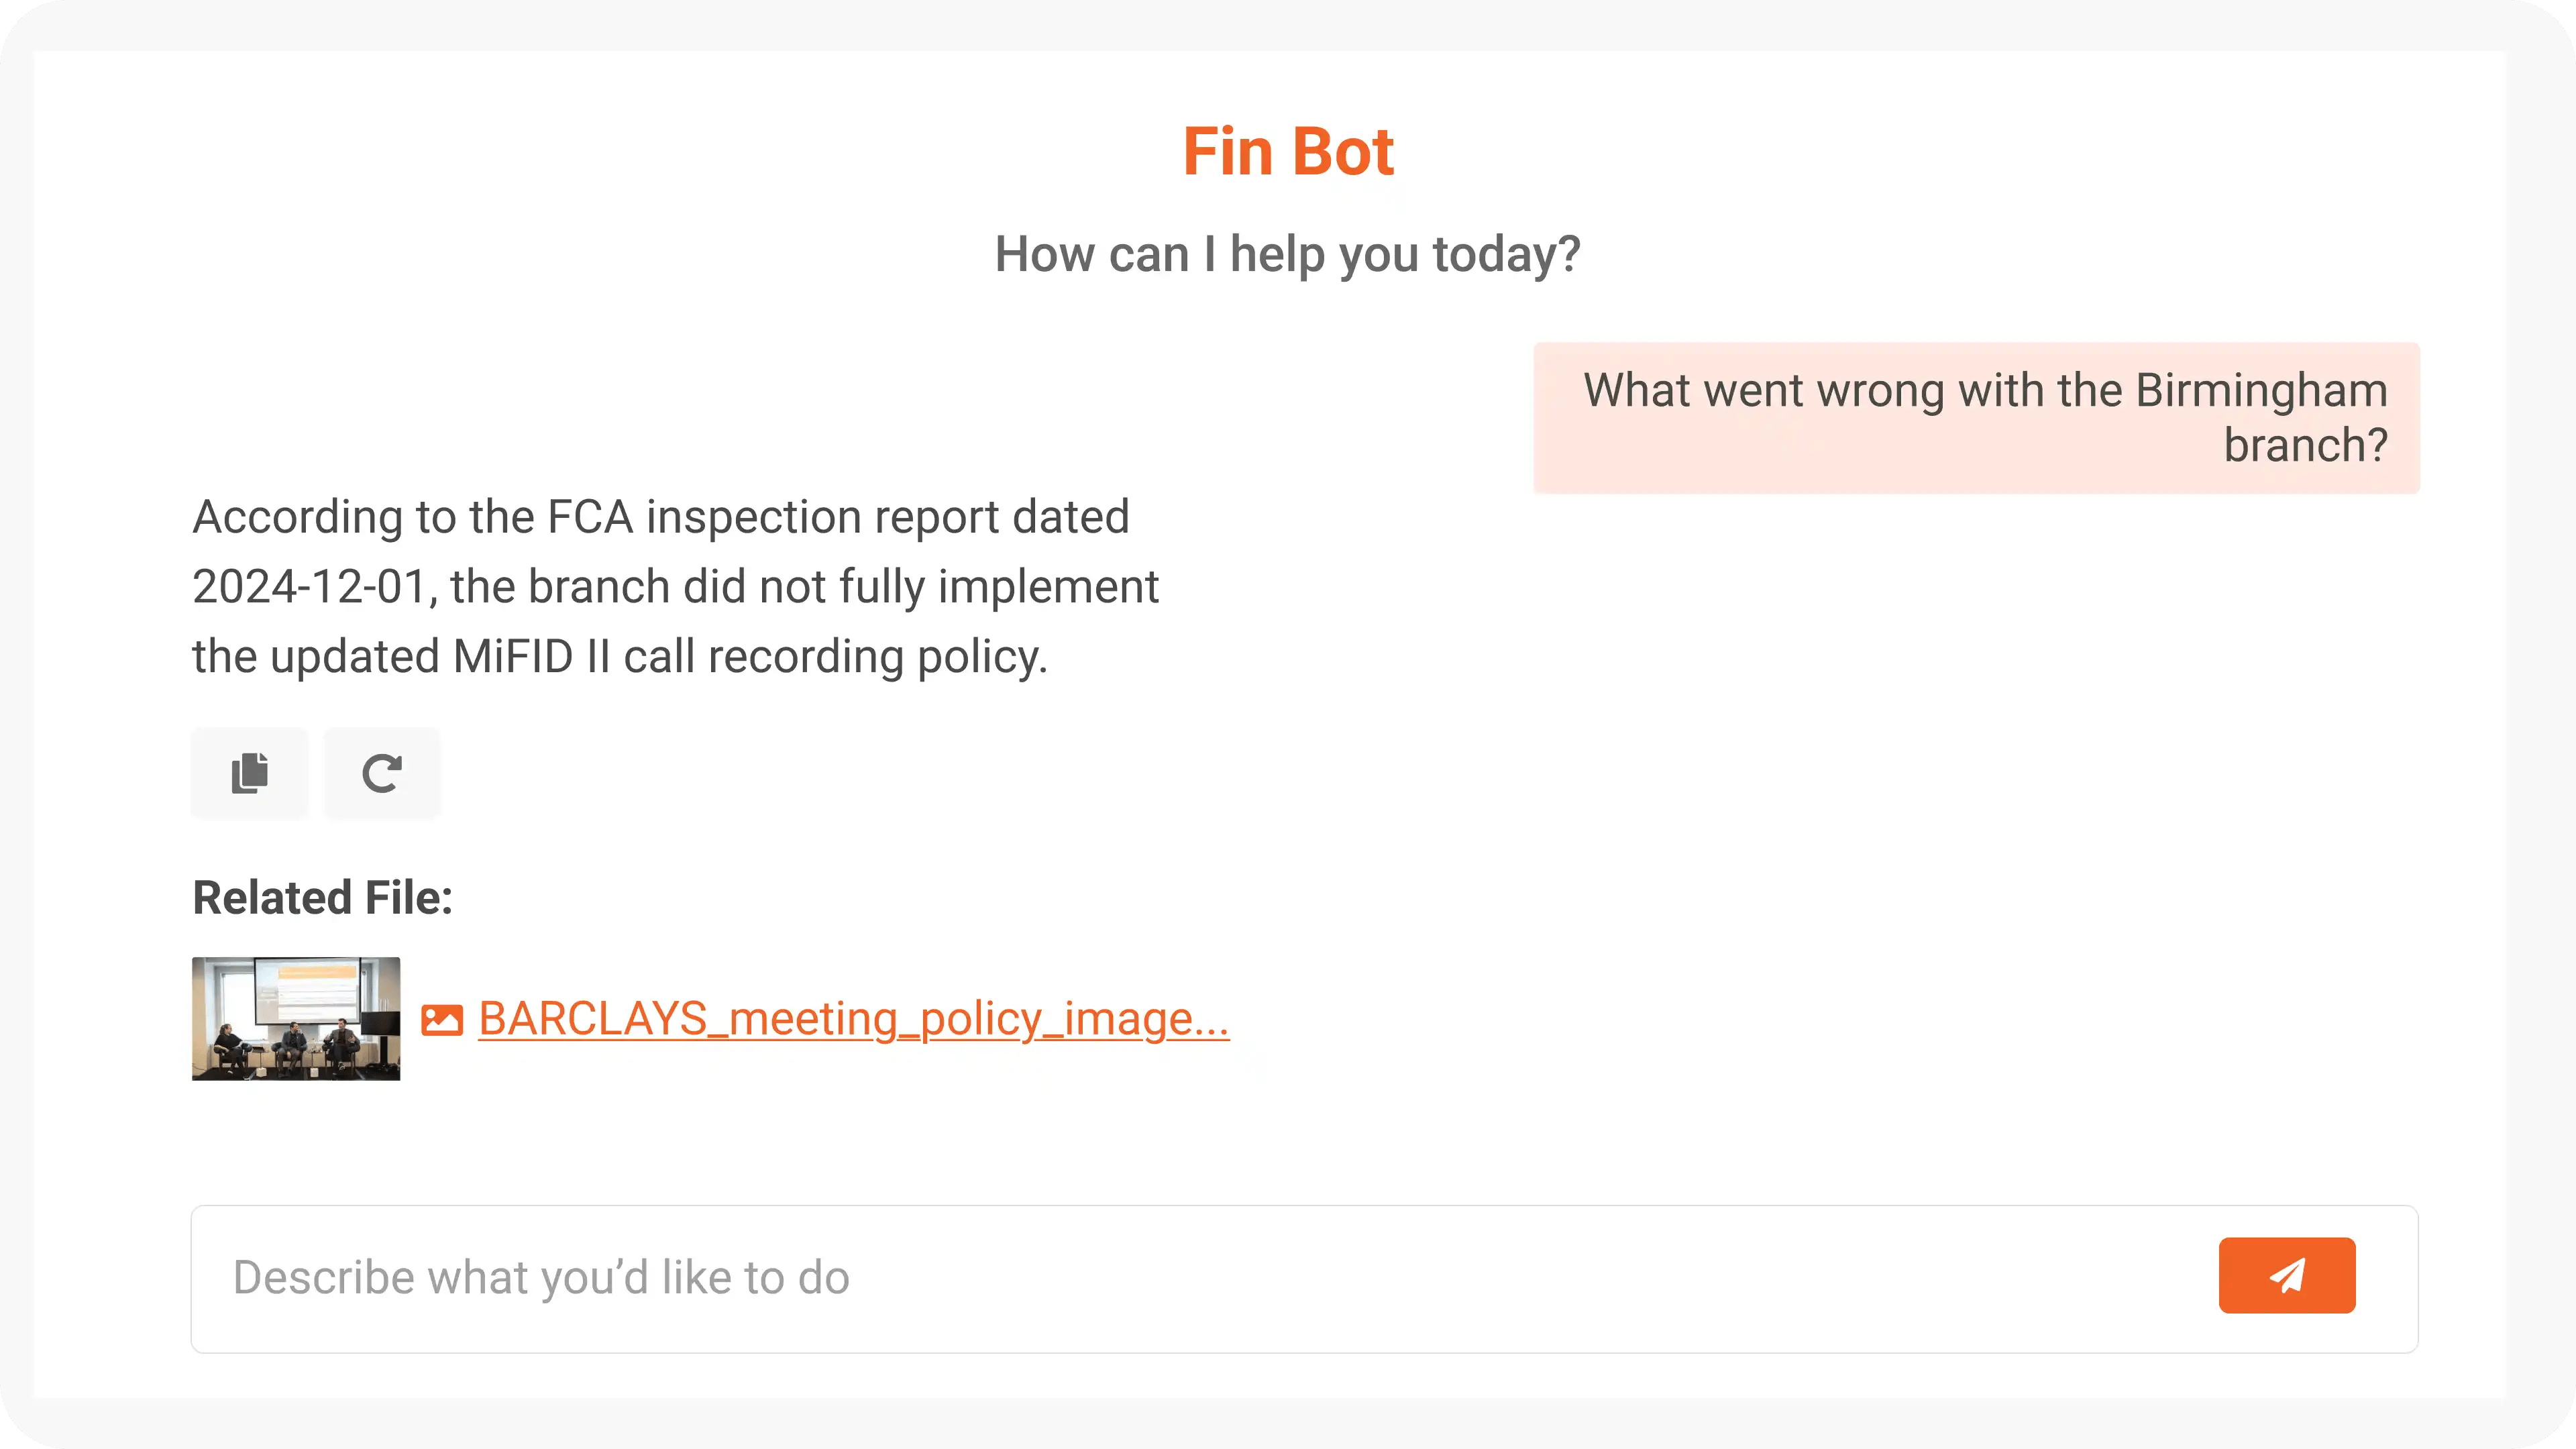Copy the bot response with the copy icon
The image size is (2576, 1449).
(x=250, y=773)
